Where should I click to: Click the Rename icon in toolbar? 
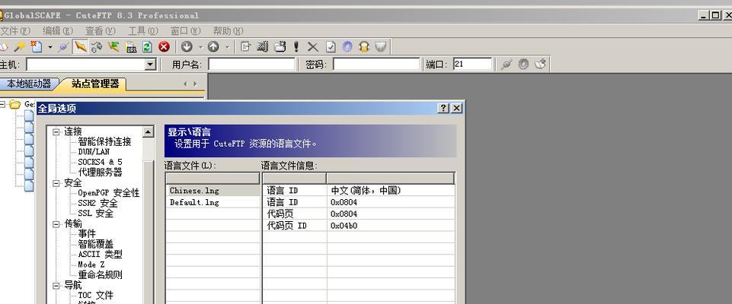coord(262,46)
